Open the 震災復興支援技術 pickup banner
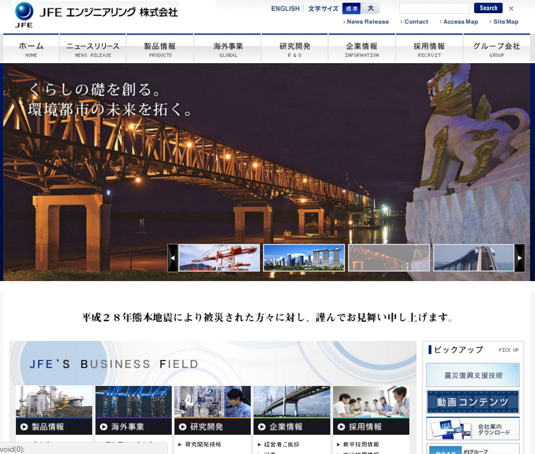535x454 pixels. click(473, 375)
